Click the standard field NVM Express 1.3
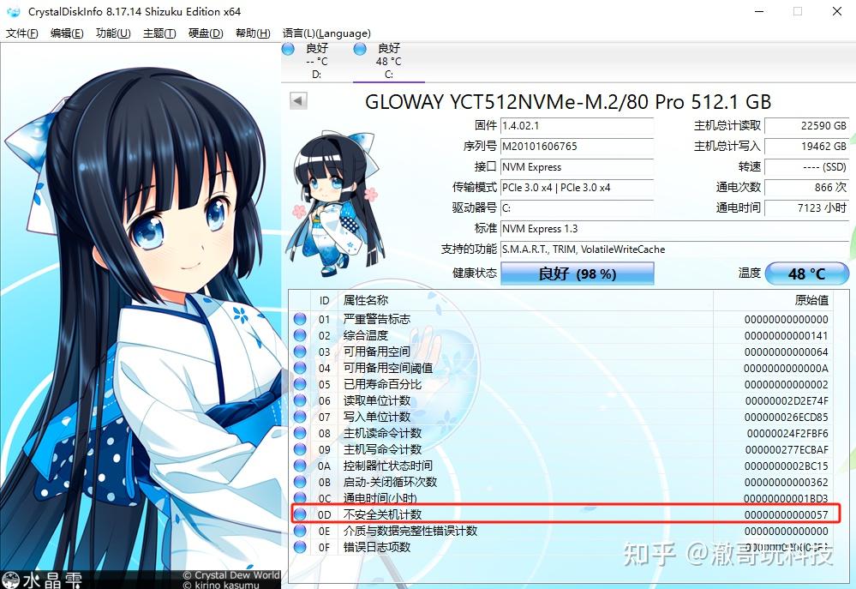 [674, 228]
